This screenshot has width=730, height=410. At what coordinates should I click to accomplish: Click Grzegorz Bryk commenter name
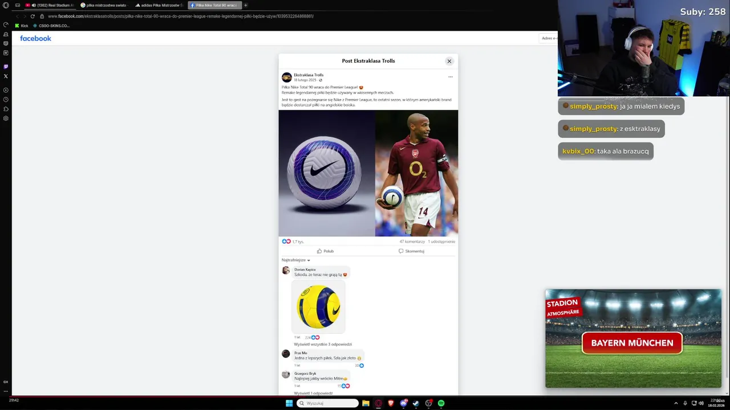tap(305, 374)
